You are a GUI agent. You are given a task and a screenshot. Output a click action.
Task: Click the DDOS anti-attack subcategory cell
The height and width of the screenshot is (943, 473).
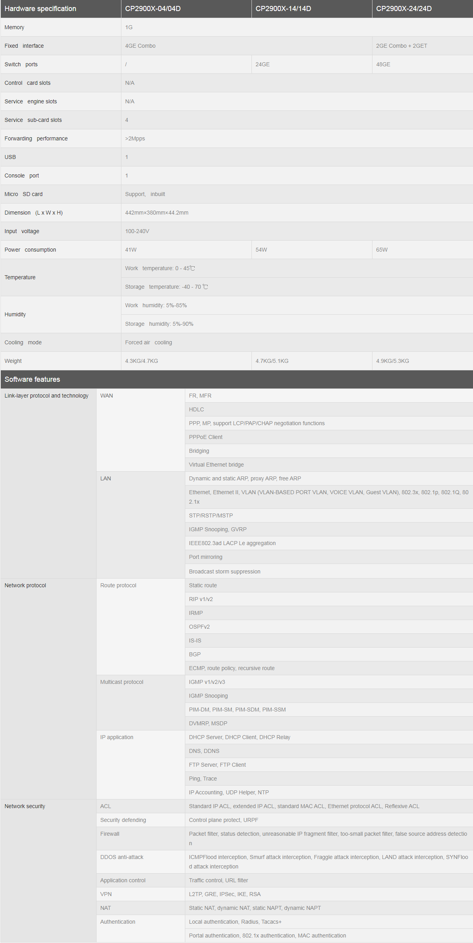[141, 862]
